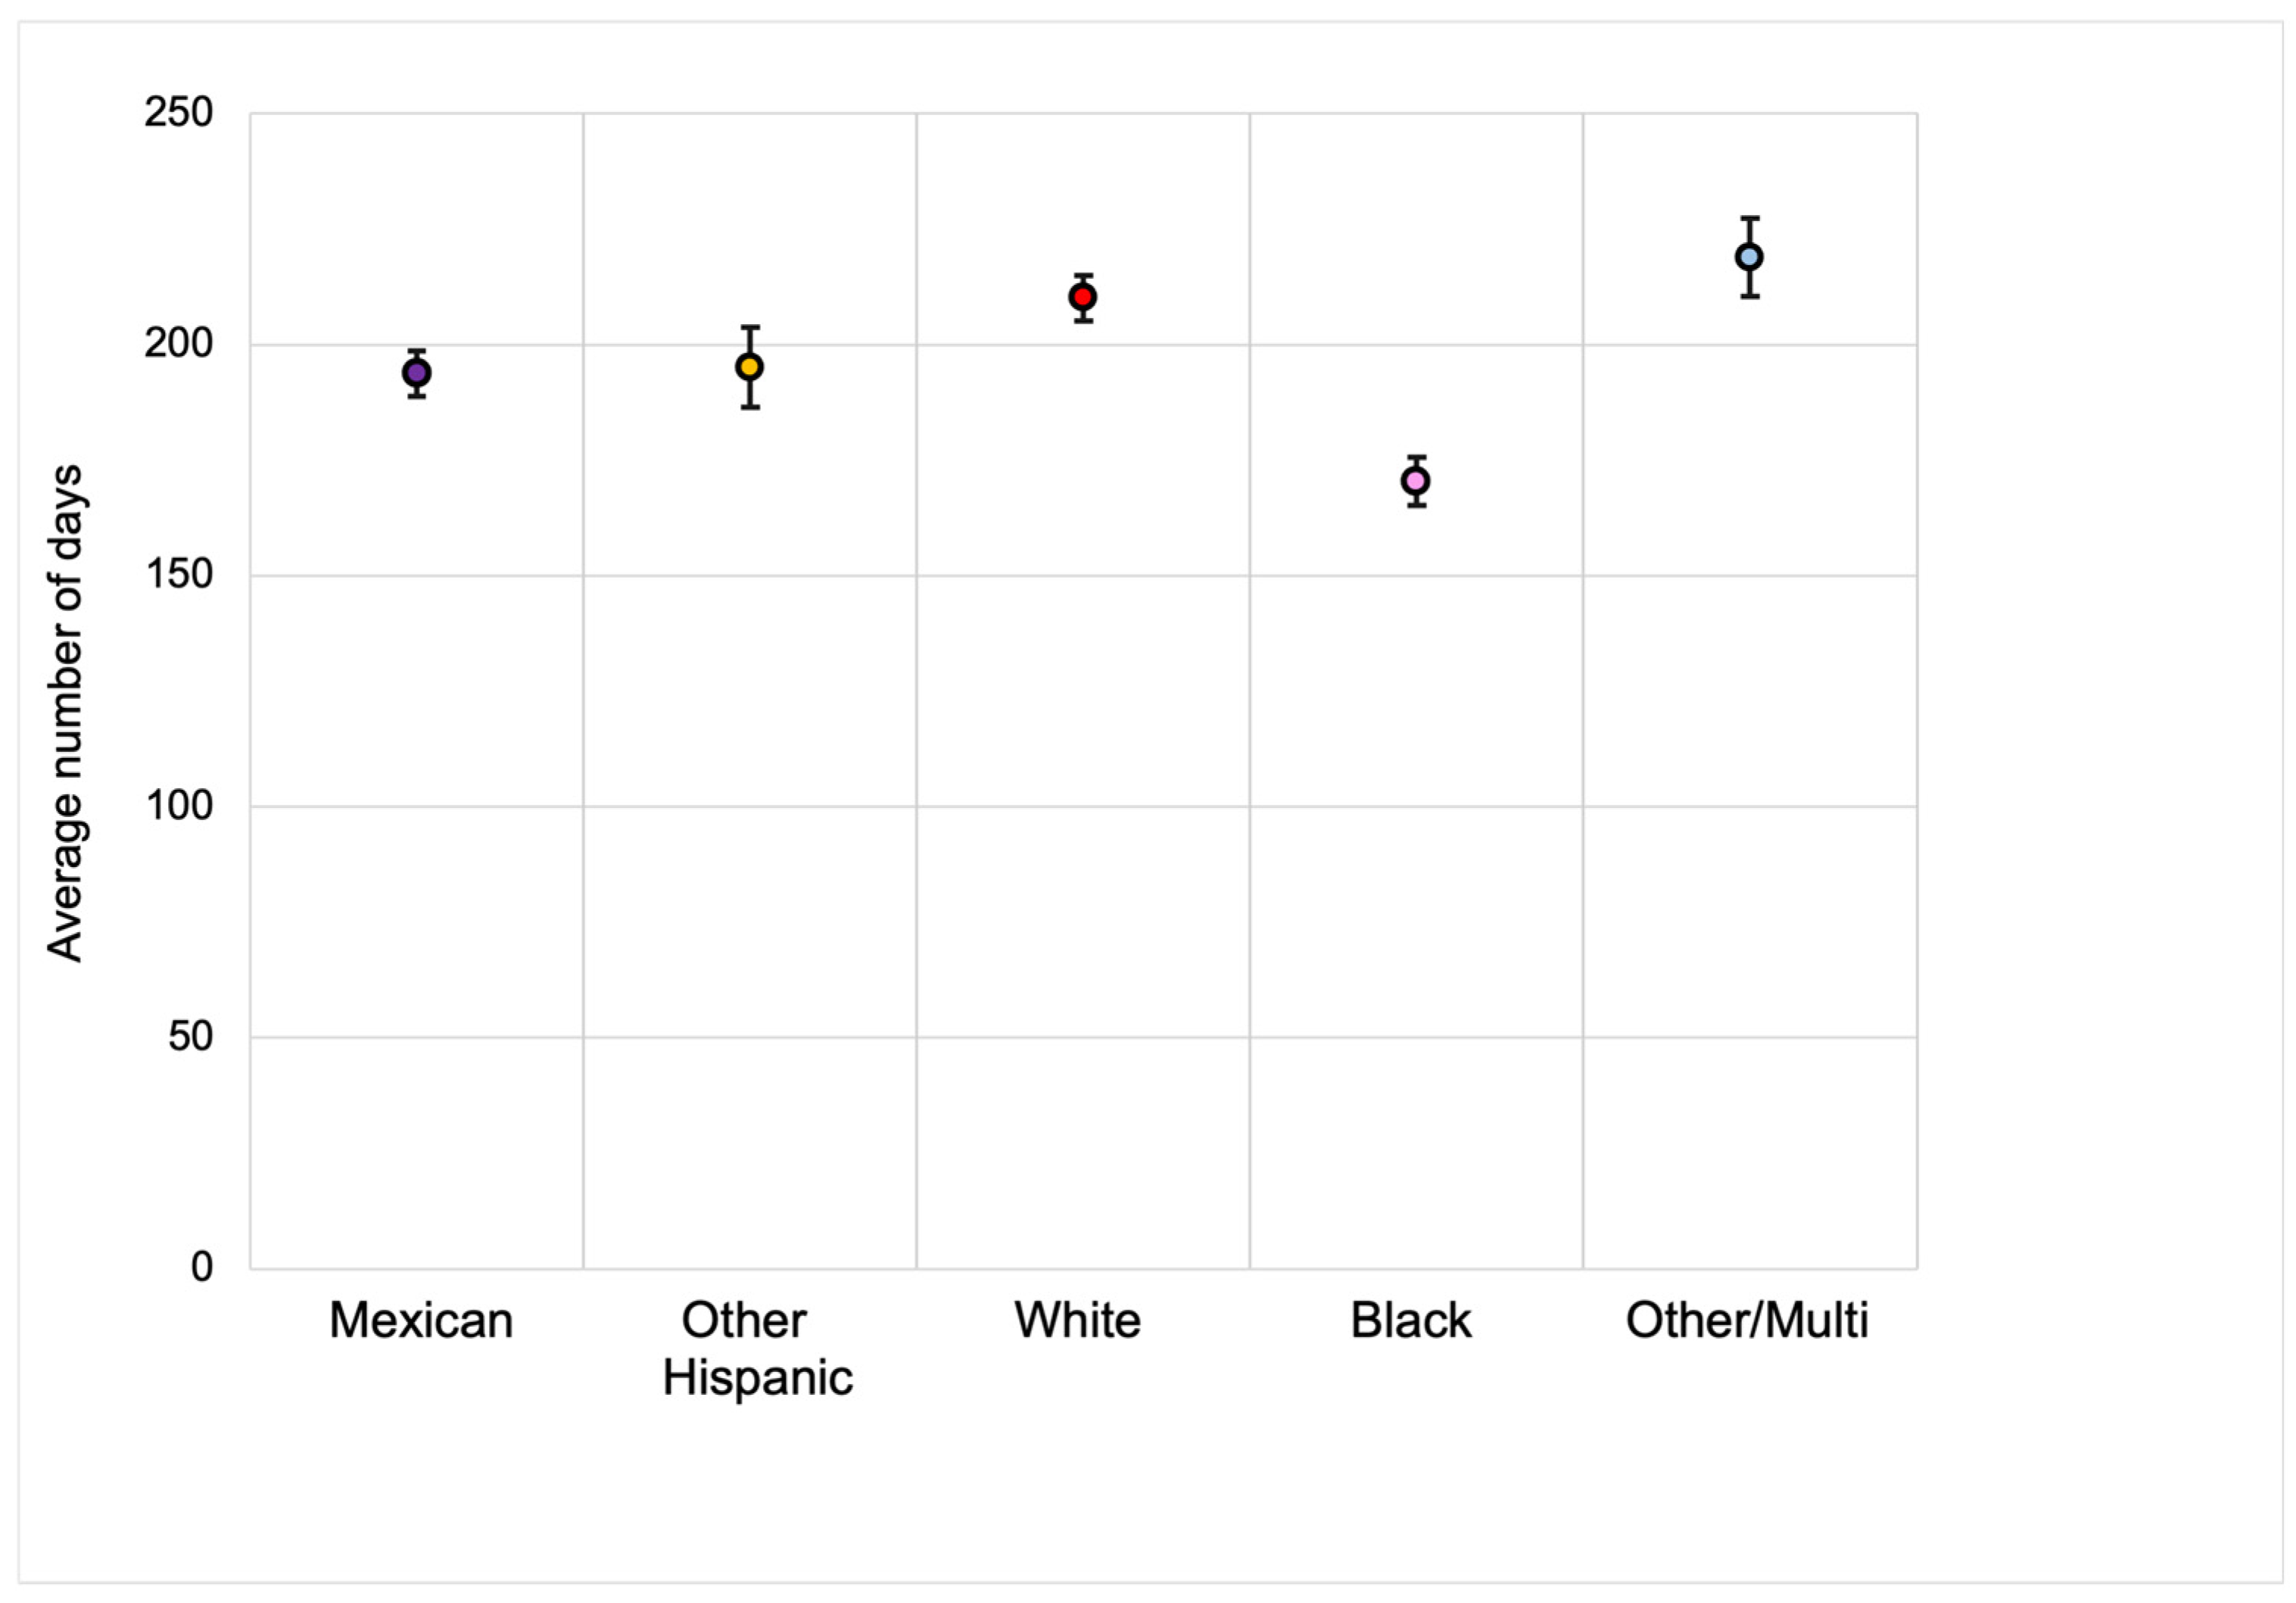Click the red White data point
The height and width of the screenshot is (1603, 2296).
click(x=1083, y=297)
